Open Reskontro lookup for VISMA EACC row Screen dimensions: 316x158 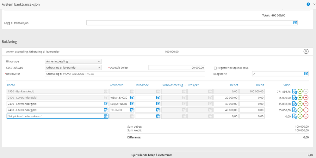[x=132, y=98]
